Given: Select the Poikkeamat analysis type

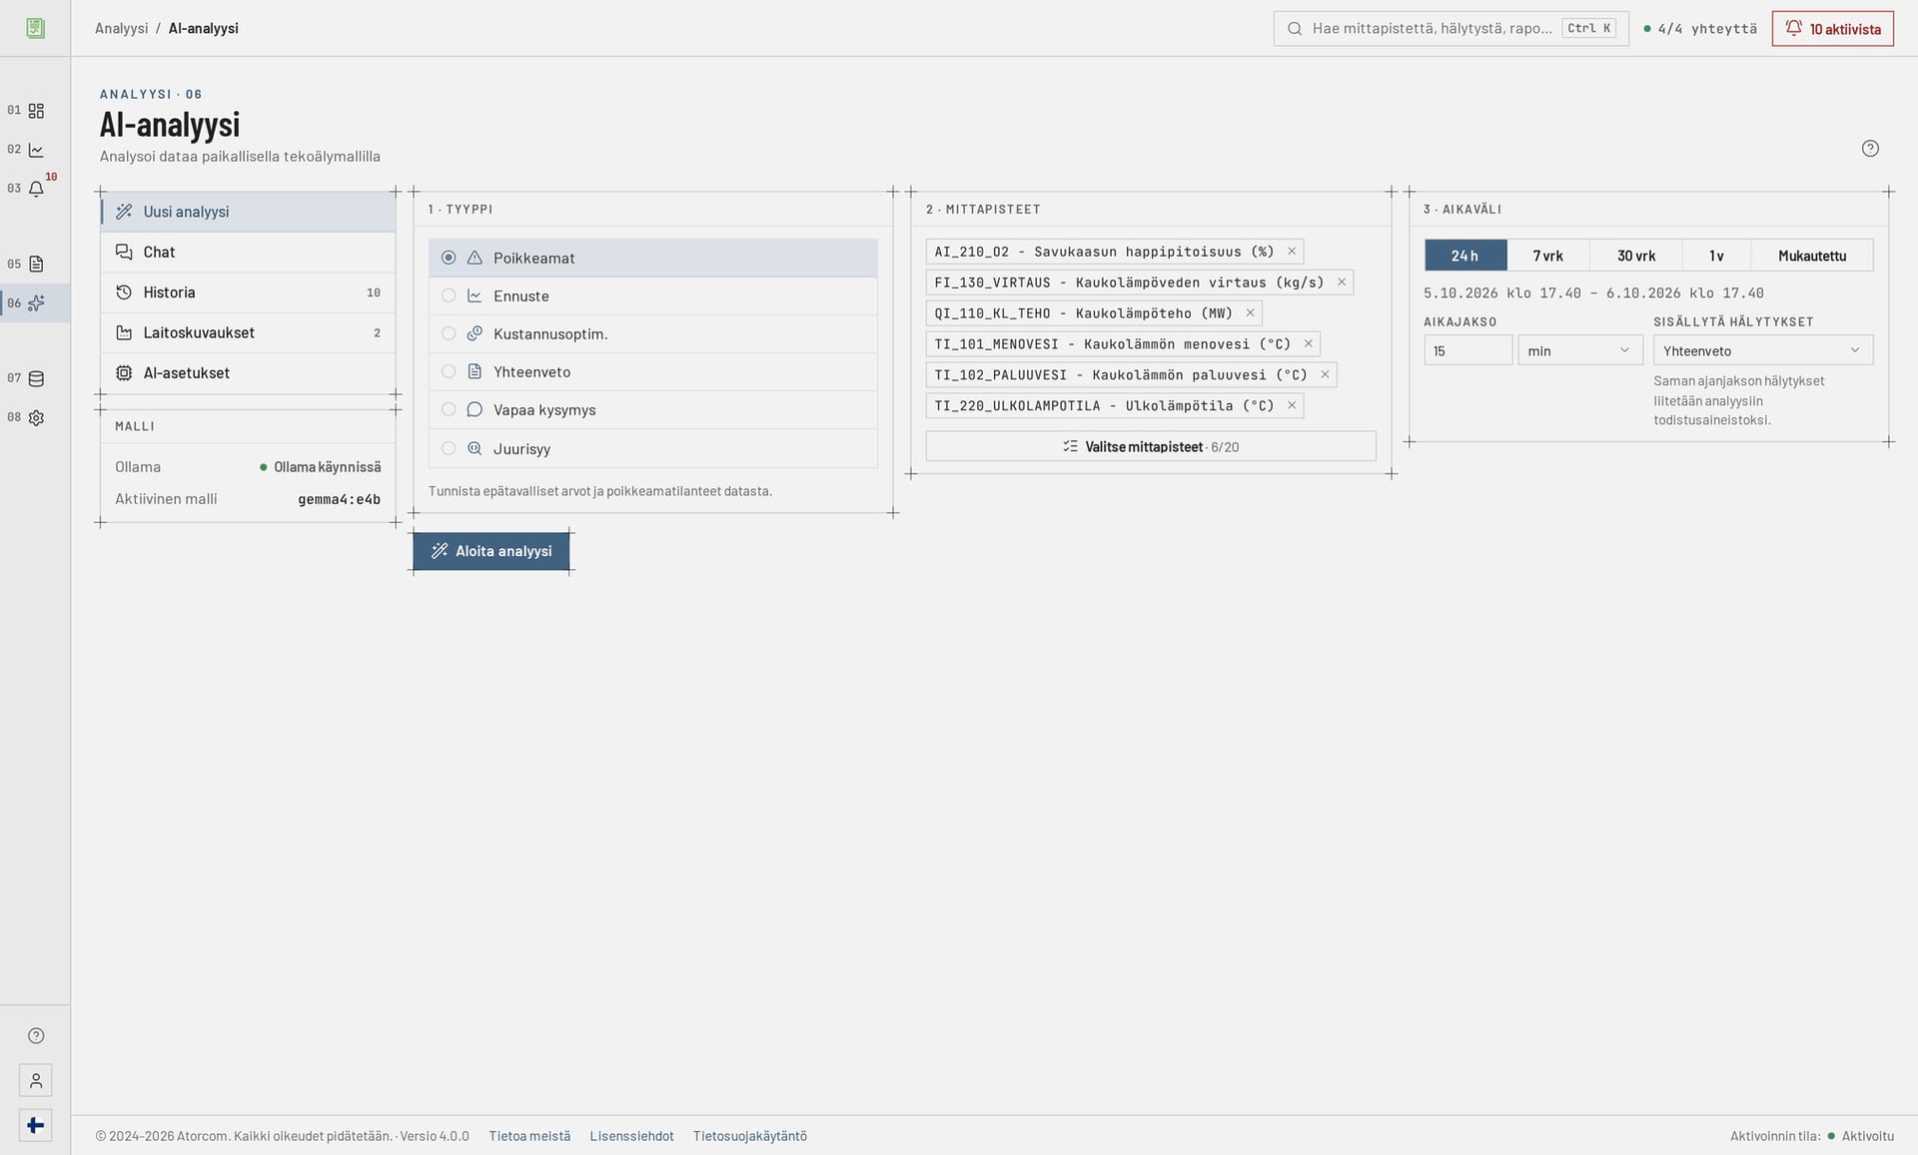Looking at the screenshot, I should pyautogui.click(x=653, y=258).
